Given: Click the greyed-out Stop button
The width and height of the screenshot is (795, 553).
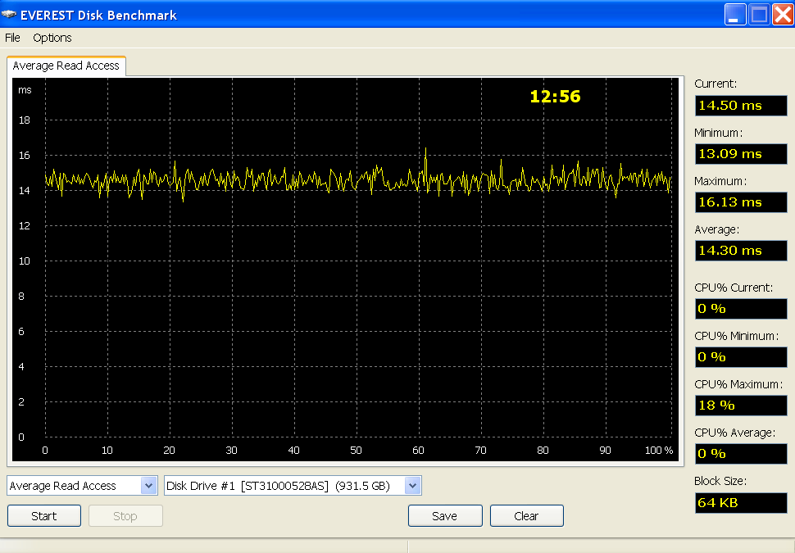Looking at the screenshot, I should [x=125, y=516].
